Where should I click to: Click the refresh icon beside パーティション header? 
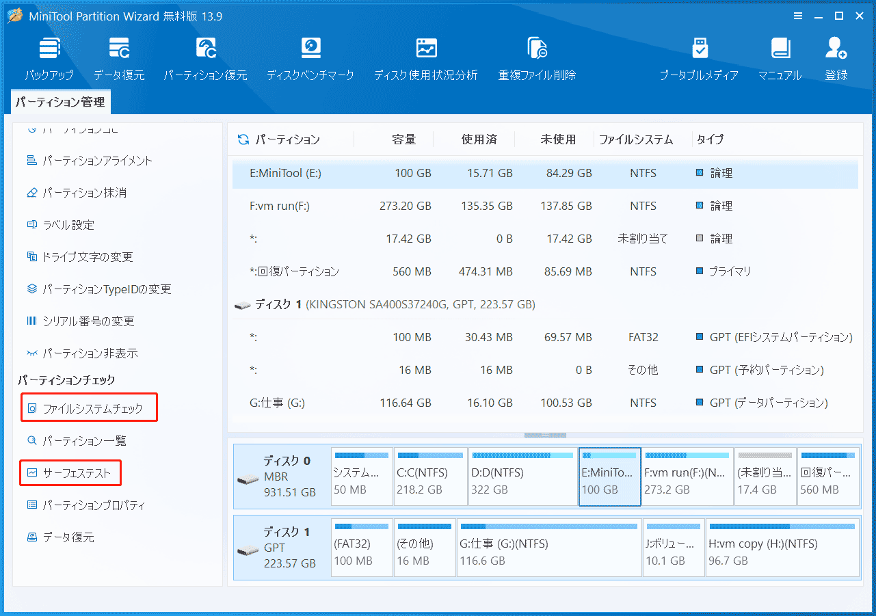pyautogui.click(x=243, y=139)
